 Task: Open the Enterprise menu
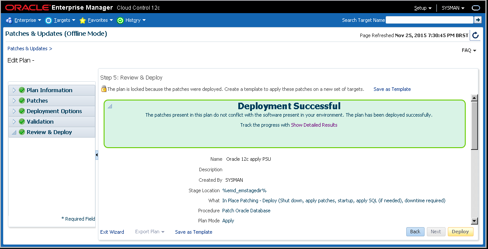pos(28,20)
